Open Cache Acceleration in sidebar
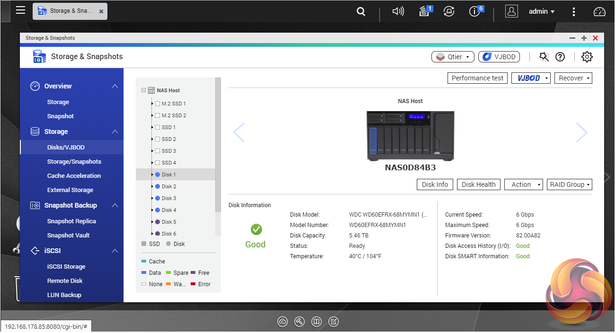Viewport: 615px width, 333px height. [x=74, y=175]
